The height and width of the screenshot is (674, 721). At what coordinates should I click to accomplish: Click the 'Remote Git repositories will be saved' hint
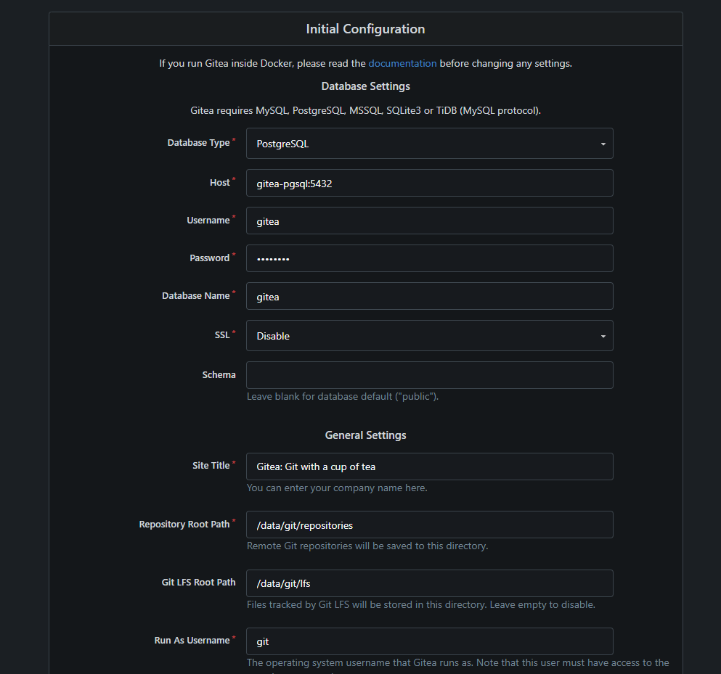pyautogui.click(x=367, y=546)
